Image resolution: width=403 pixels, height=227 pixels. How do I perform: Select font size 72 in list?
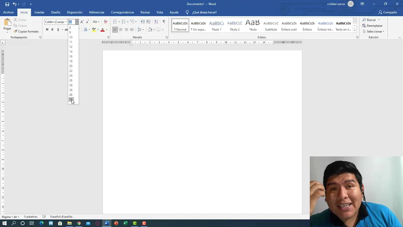71,100
